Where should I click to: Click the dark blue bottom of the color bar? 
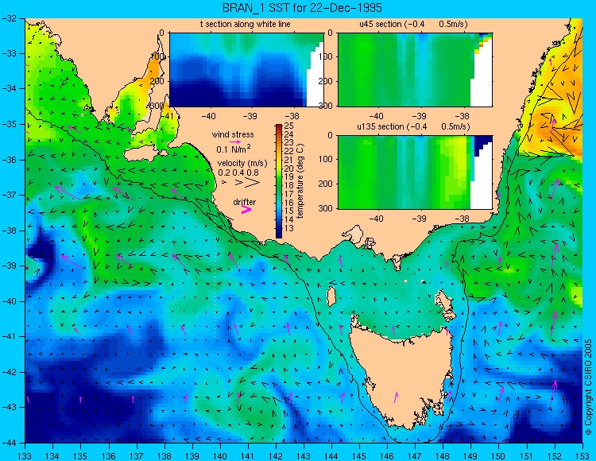[279, 234]
